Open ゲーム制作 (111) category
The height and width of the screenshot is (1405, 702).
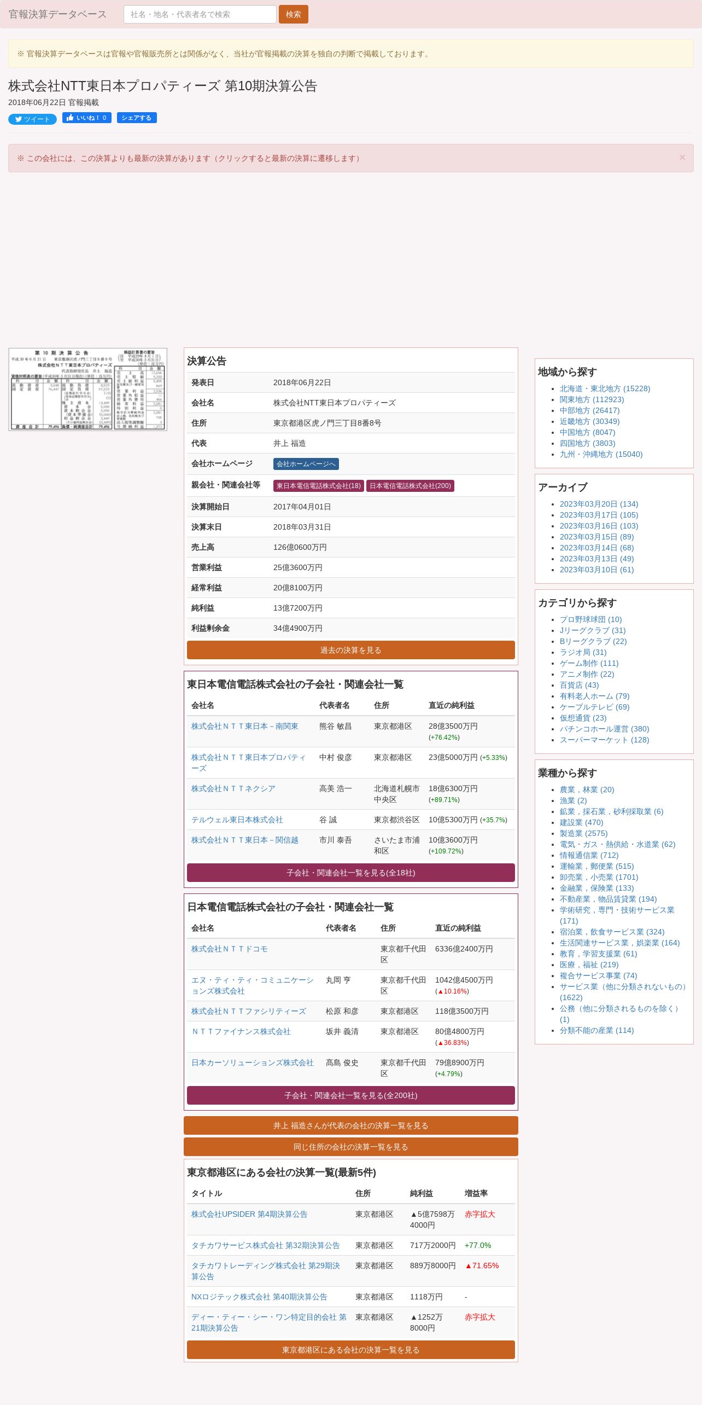(589, 663)
